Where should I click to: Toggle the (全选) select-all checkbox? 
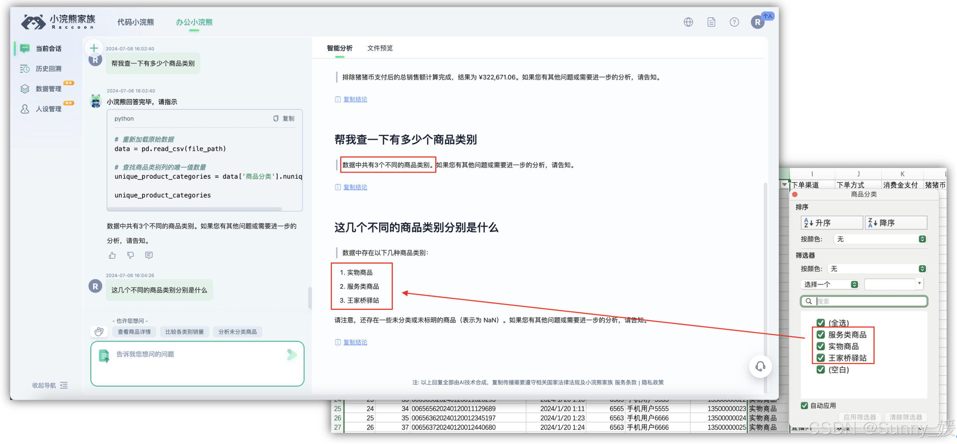click(x=820, y=323)
